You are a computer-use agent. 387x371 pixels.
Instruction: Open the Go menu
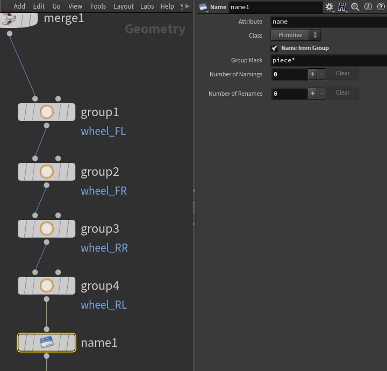point(56,6)
